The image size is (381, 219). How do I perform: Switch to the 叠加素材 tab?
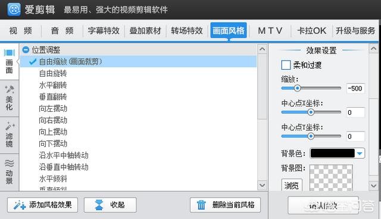tap(145, 31)
